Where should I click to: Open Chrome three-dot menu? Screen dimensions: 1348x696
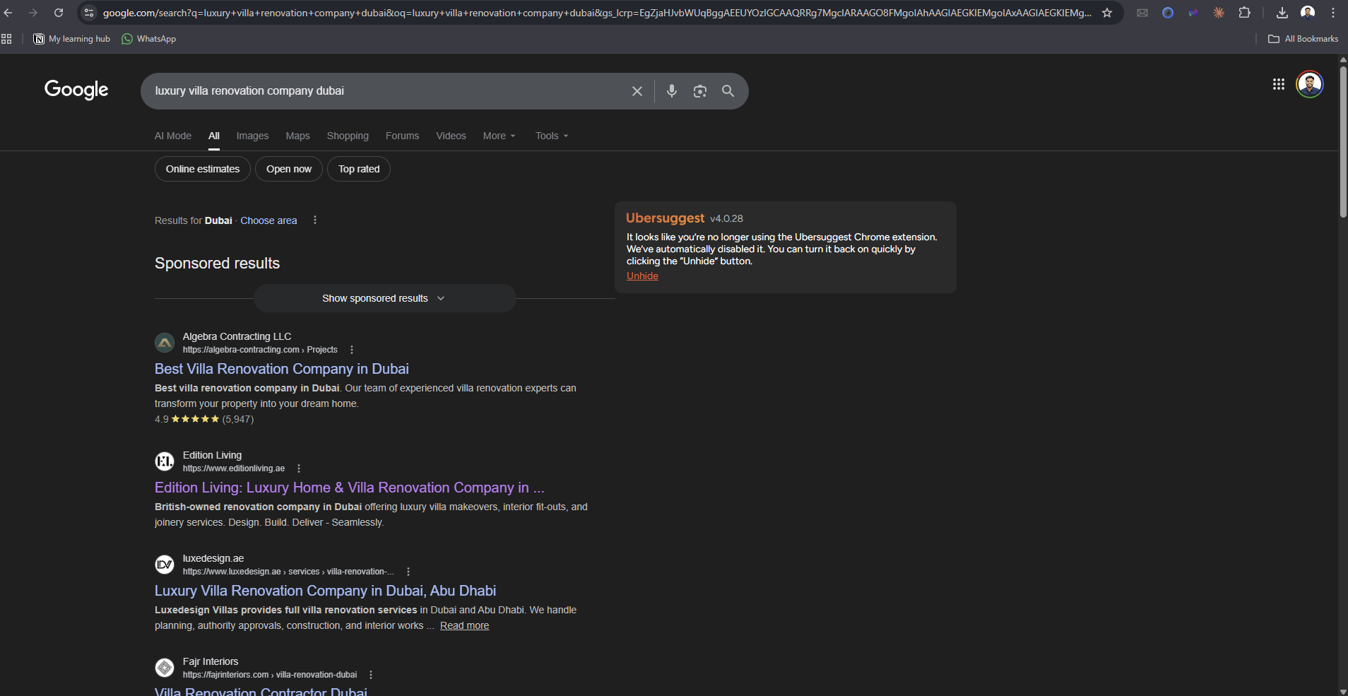click(x=1333, y=13)
